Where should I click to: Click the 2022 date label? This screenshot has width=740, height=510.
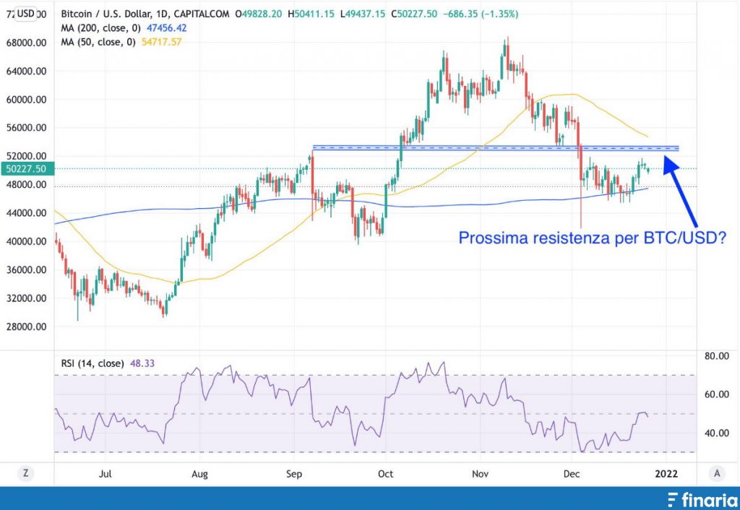coord(666,474)
